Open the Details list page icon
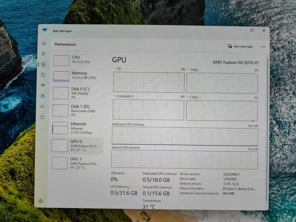The height and width of the screenshot is (222, 296). [42, 106]
